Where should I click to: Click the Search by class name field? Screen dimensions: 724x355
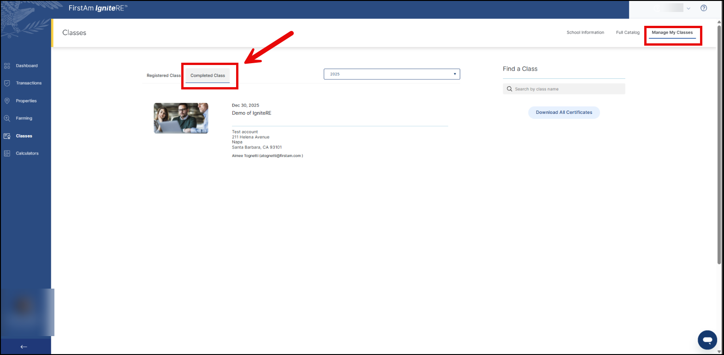567,89
